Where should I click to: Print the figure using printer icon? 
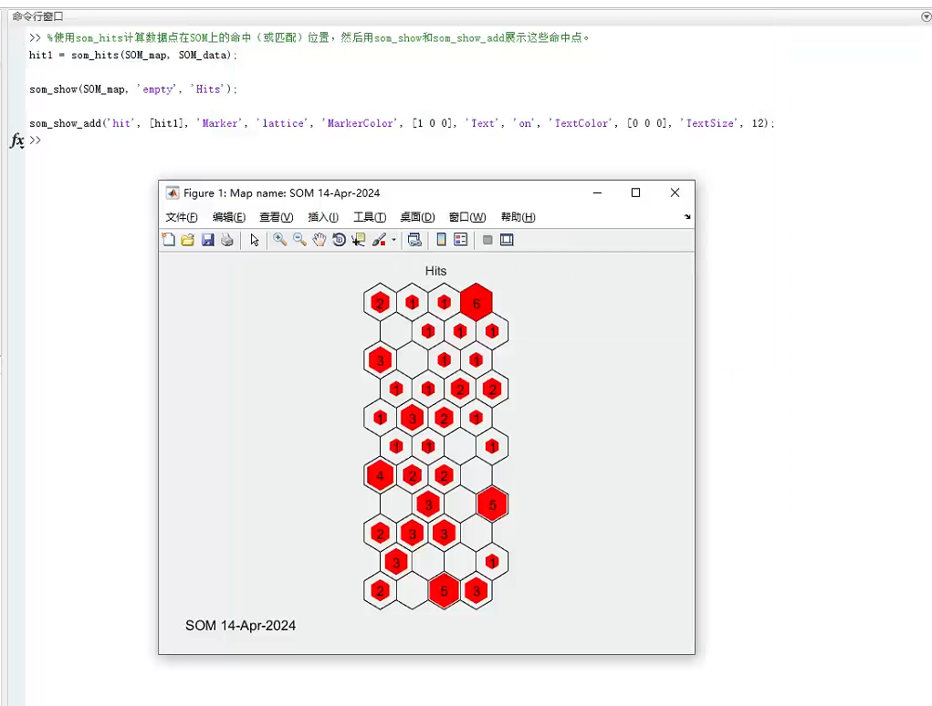[227, 240]
